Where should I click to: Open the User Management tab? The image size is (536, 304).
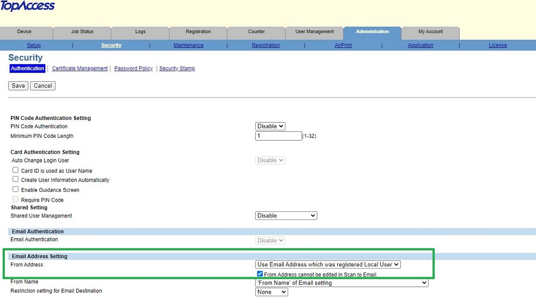click(315, 32)
